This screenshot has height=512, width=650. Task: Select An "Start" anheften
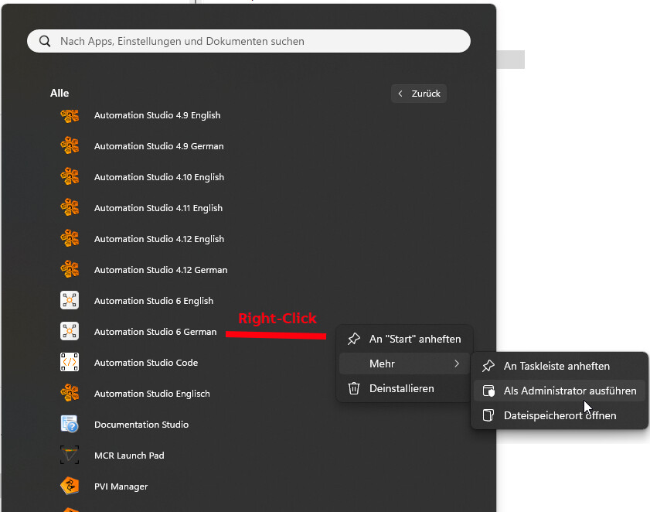click(x=404, y=339)
